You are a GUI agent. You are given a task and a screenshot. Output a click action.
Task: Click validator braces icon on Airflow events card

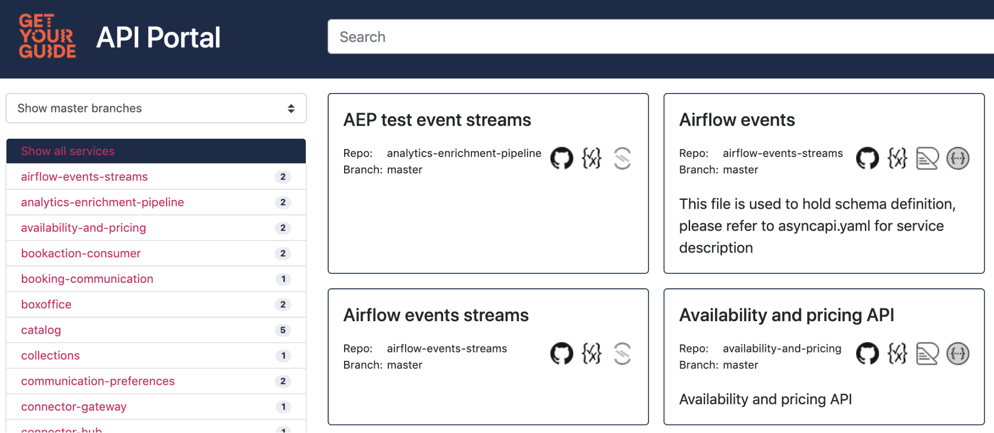coord(898,159)
